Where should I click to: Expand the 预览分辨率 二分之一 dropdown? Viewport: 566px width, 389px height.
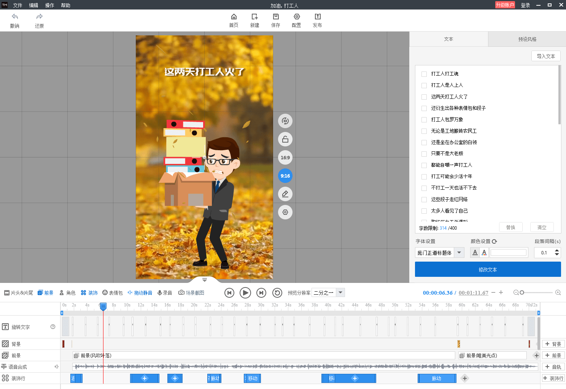coord(341,292)
